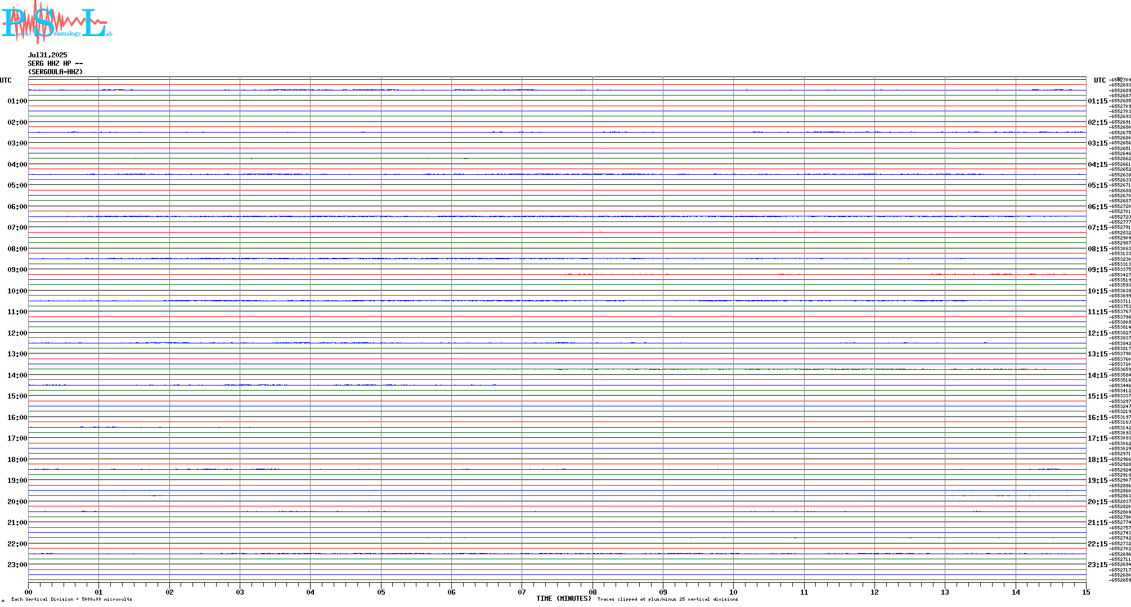Click the 05:15 right-axis label
The image size is (1131, 607).
click(x=1098, y=185)
